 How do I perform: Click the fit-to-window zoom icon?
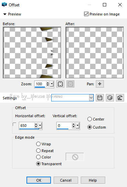[x=60, y=84]
